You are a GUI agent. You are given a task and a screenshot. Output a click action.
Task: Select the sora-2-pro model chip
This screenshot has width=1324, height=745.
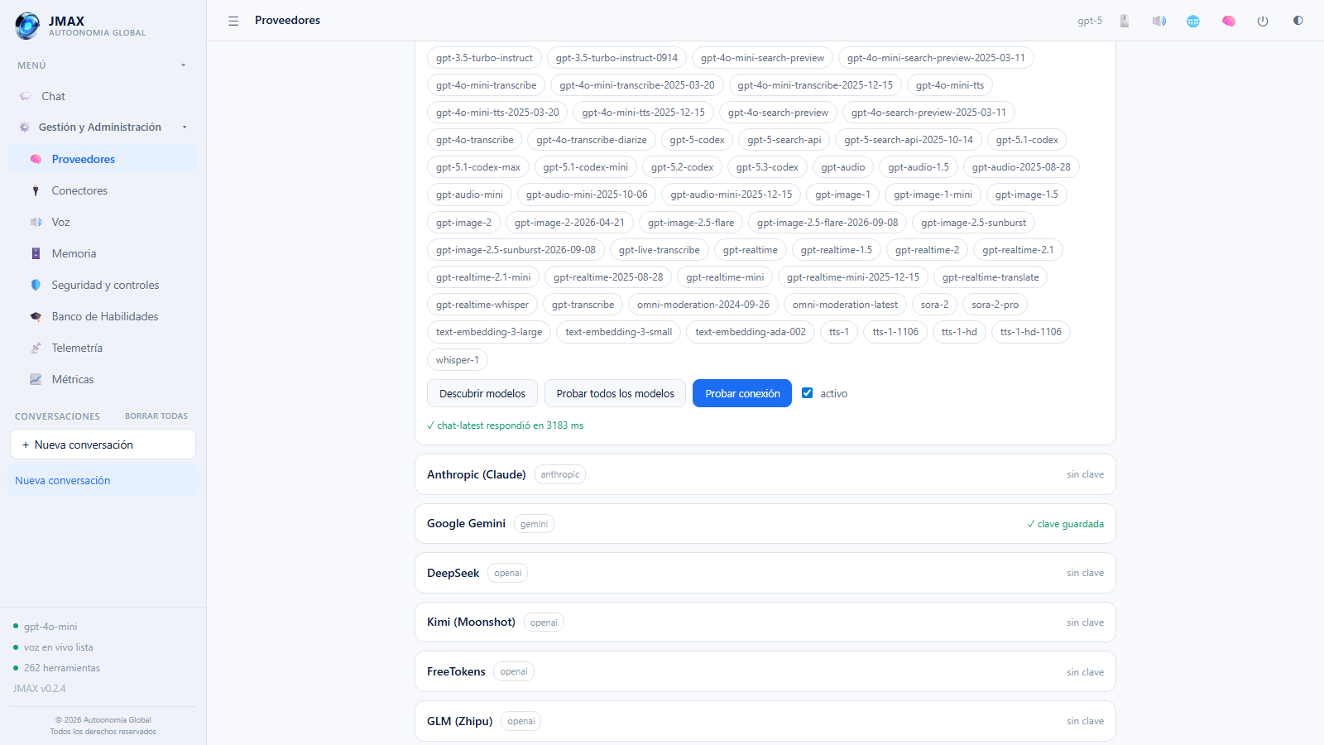[x=995, y=305]
